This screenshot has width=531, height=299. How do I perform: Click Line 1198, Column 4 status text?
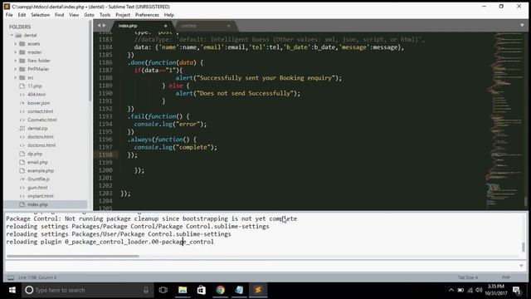click(x=37, y=277)
